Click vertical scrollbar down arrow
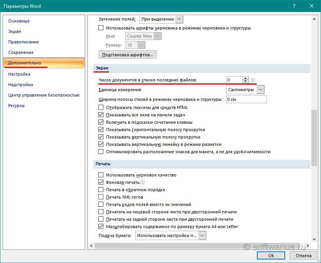Screen dimensions: 321x263 point(314,239)
